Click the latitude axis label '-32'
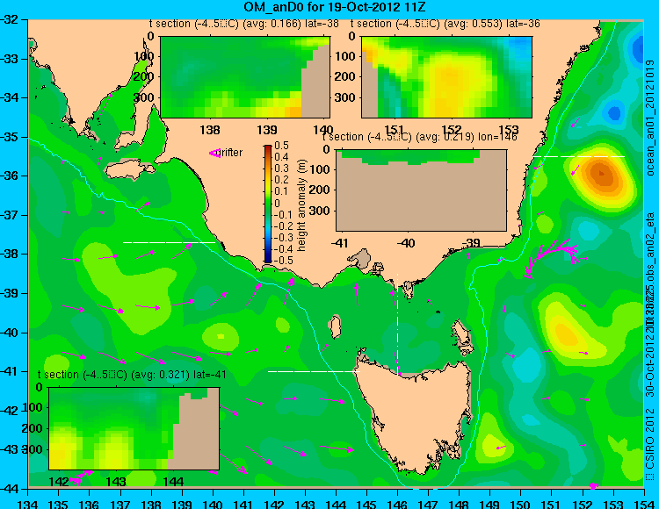This screenshot has width=659, height=509. pos(10,19)
